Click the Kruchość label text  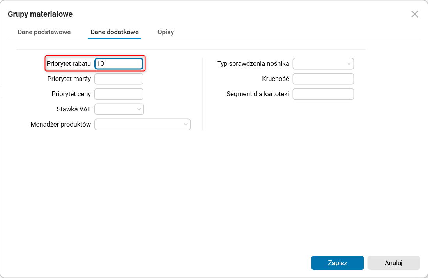pos(275,79)
